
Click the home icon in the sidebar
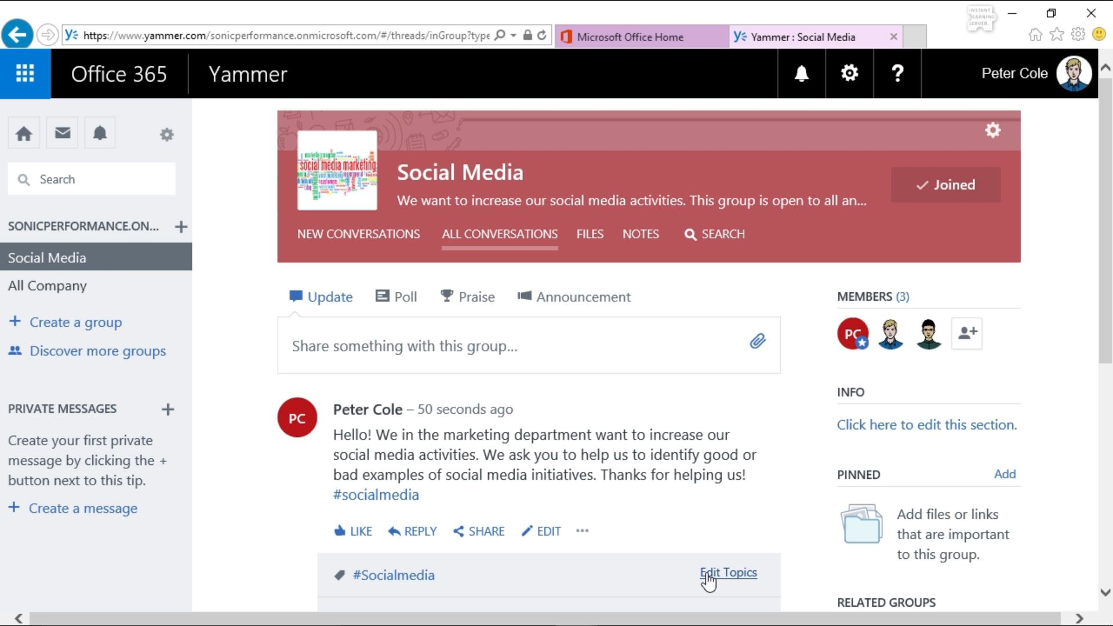24,133
